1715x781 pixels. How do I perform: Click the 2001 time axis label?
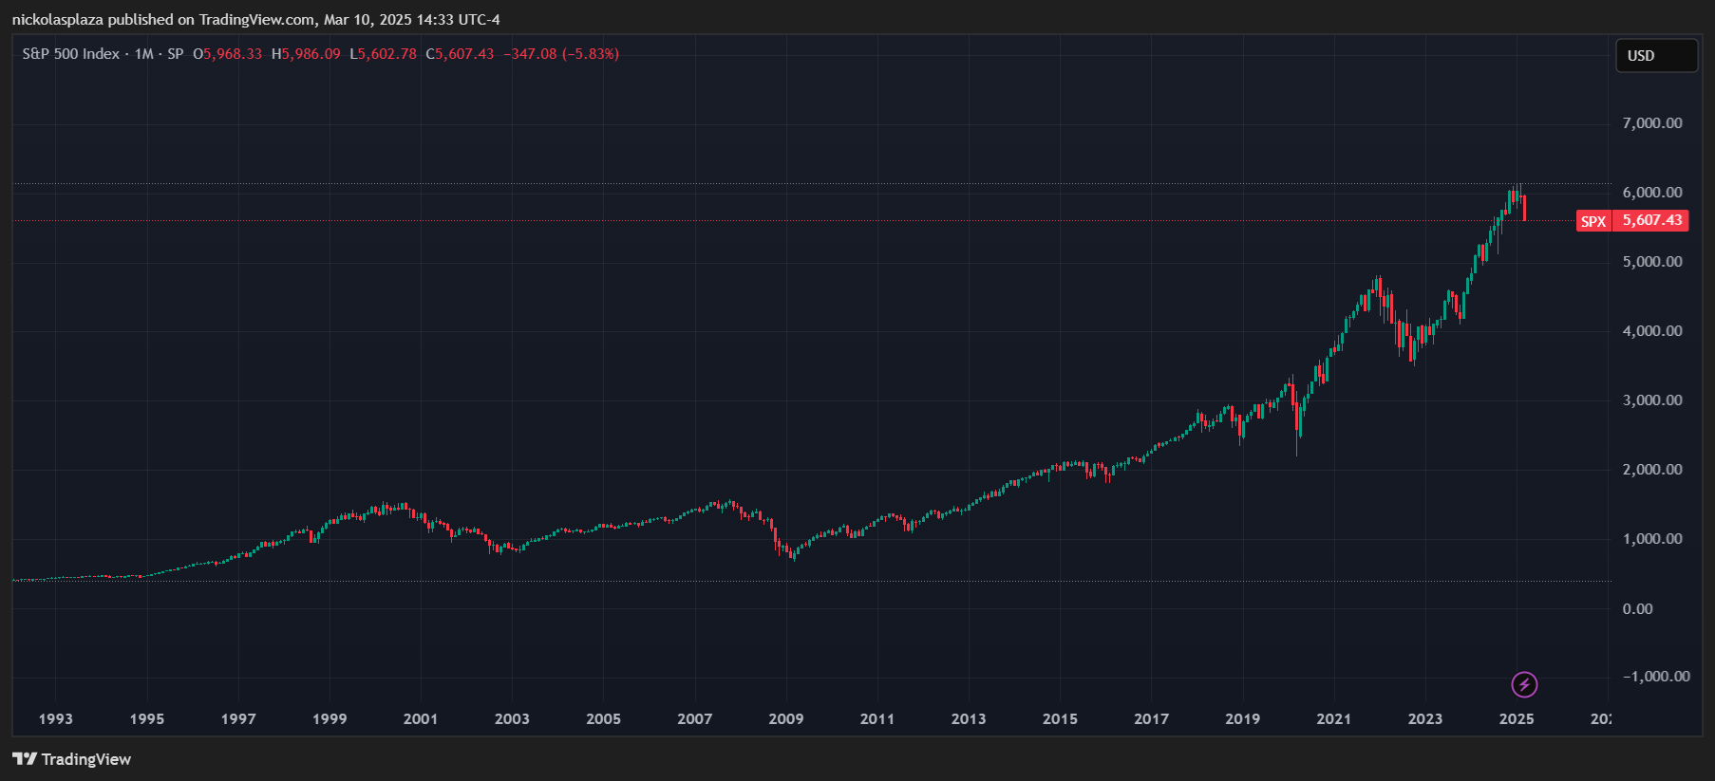(421, 719)
